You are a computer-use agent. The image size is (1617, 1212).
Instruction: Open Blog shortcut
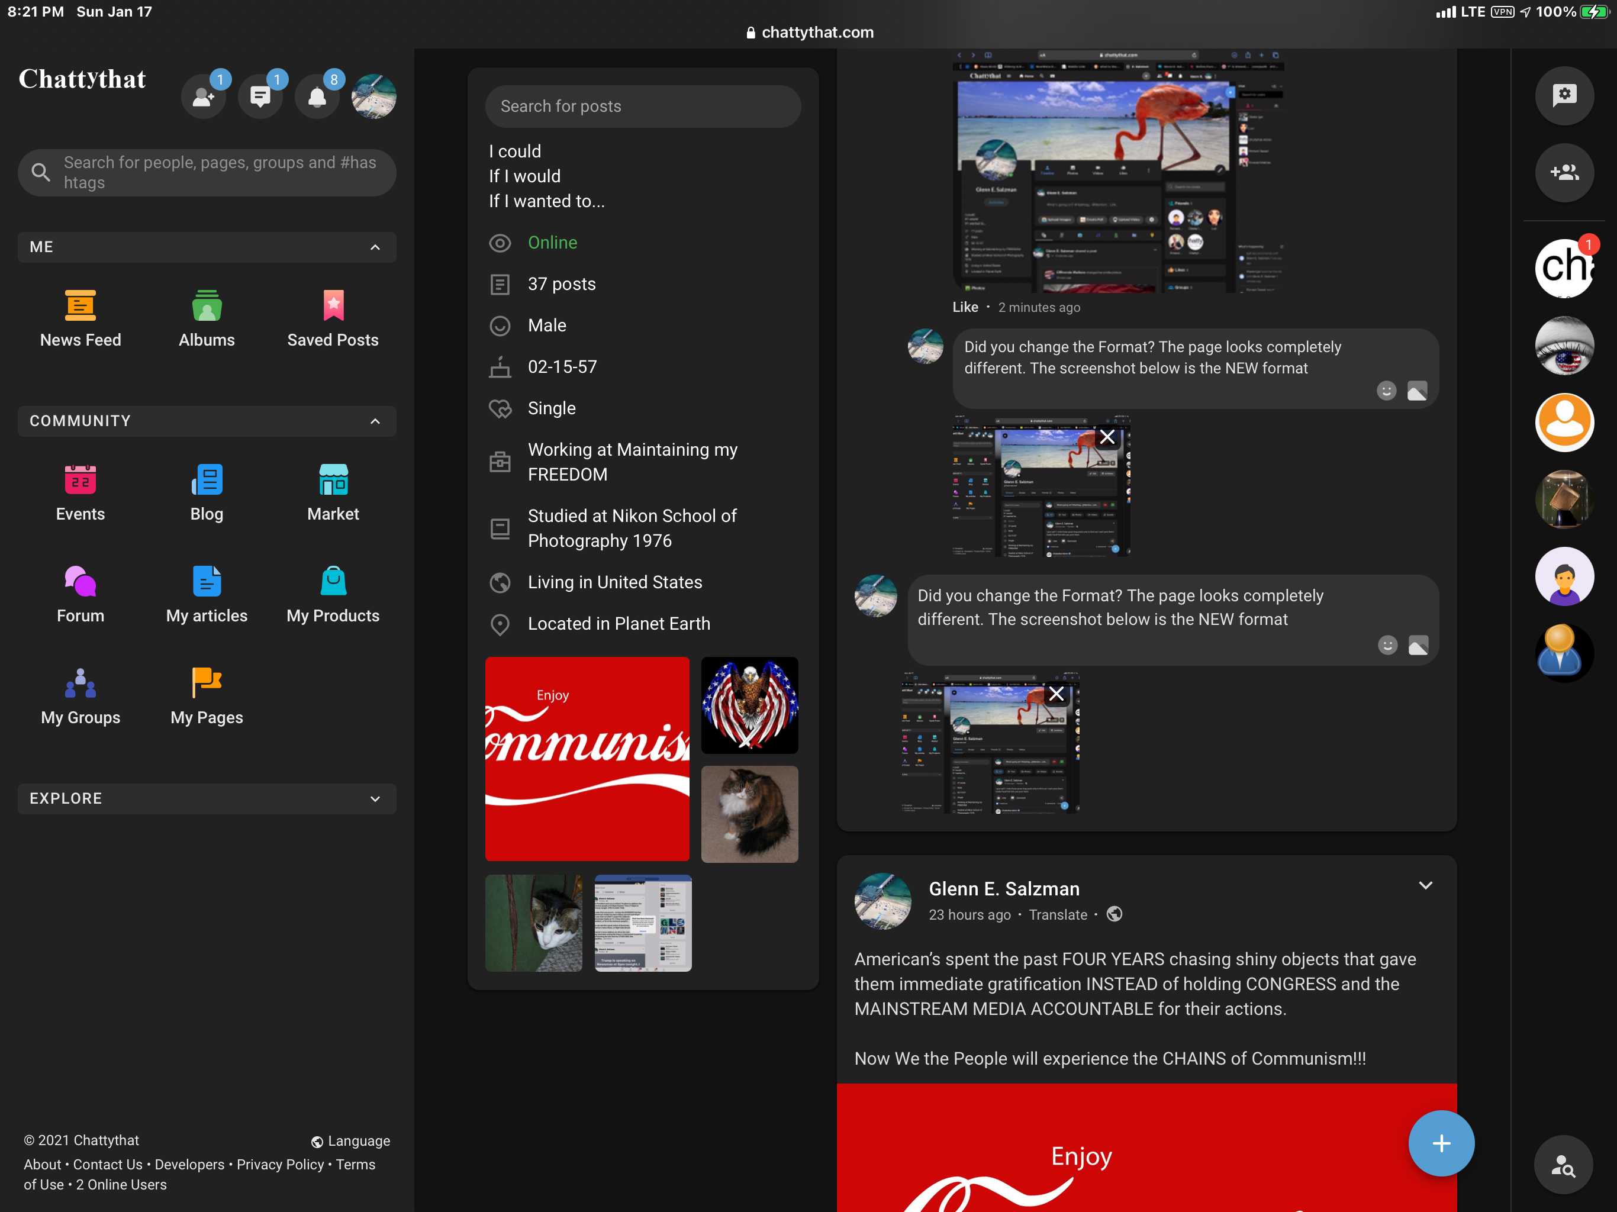click(x=207, y=493)
